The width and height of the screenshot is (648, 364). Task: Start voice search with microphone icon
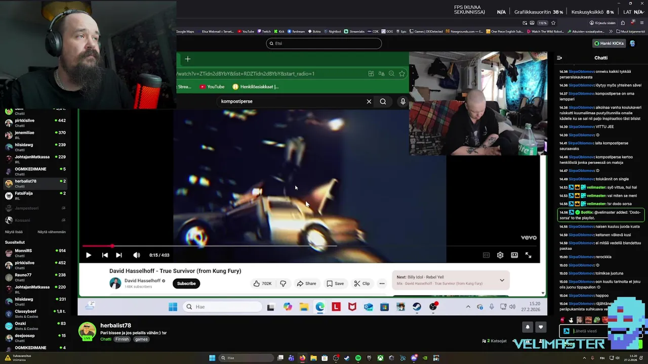point(403,102)
